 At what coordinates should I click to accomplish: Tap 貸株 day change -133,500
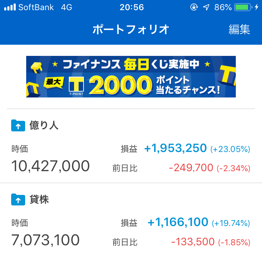[193, 242]
